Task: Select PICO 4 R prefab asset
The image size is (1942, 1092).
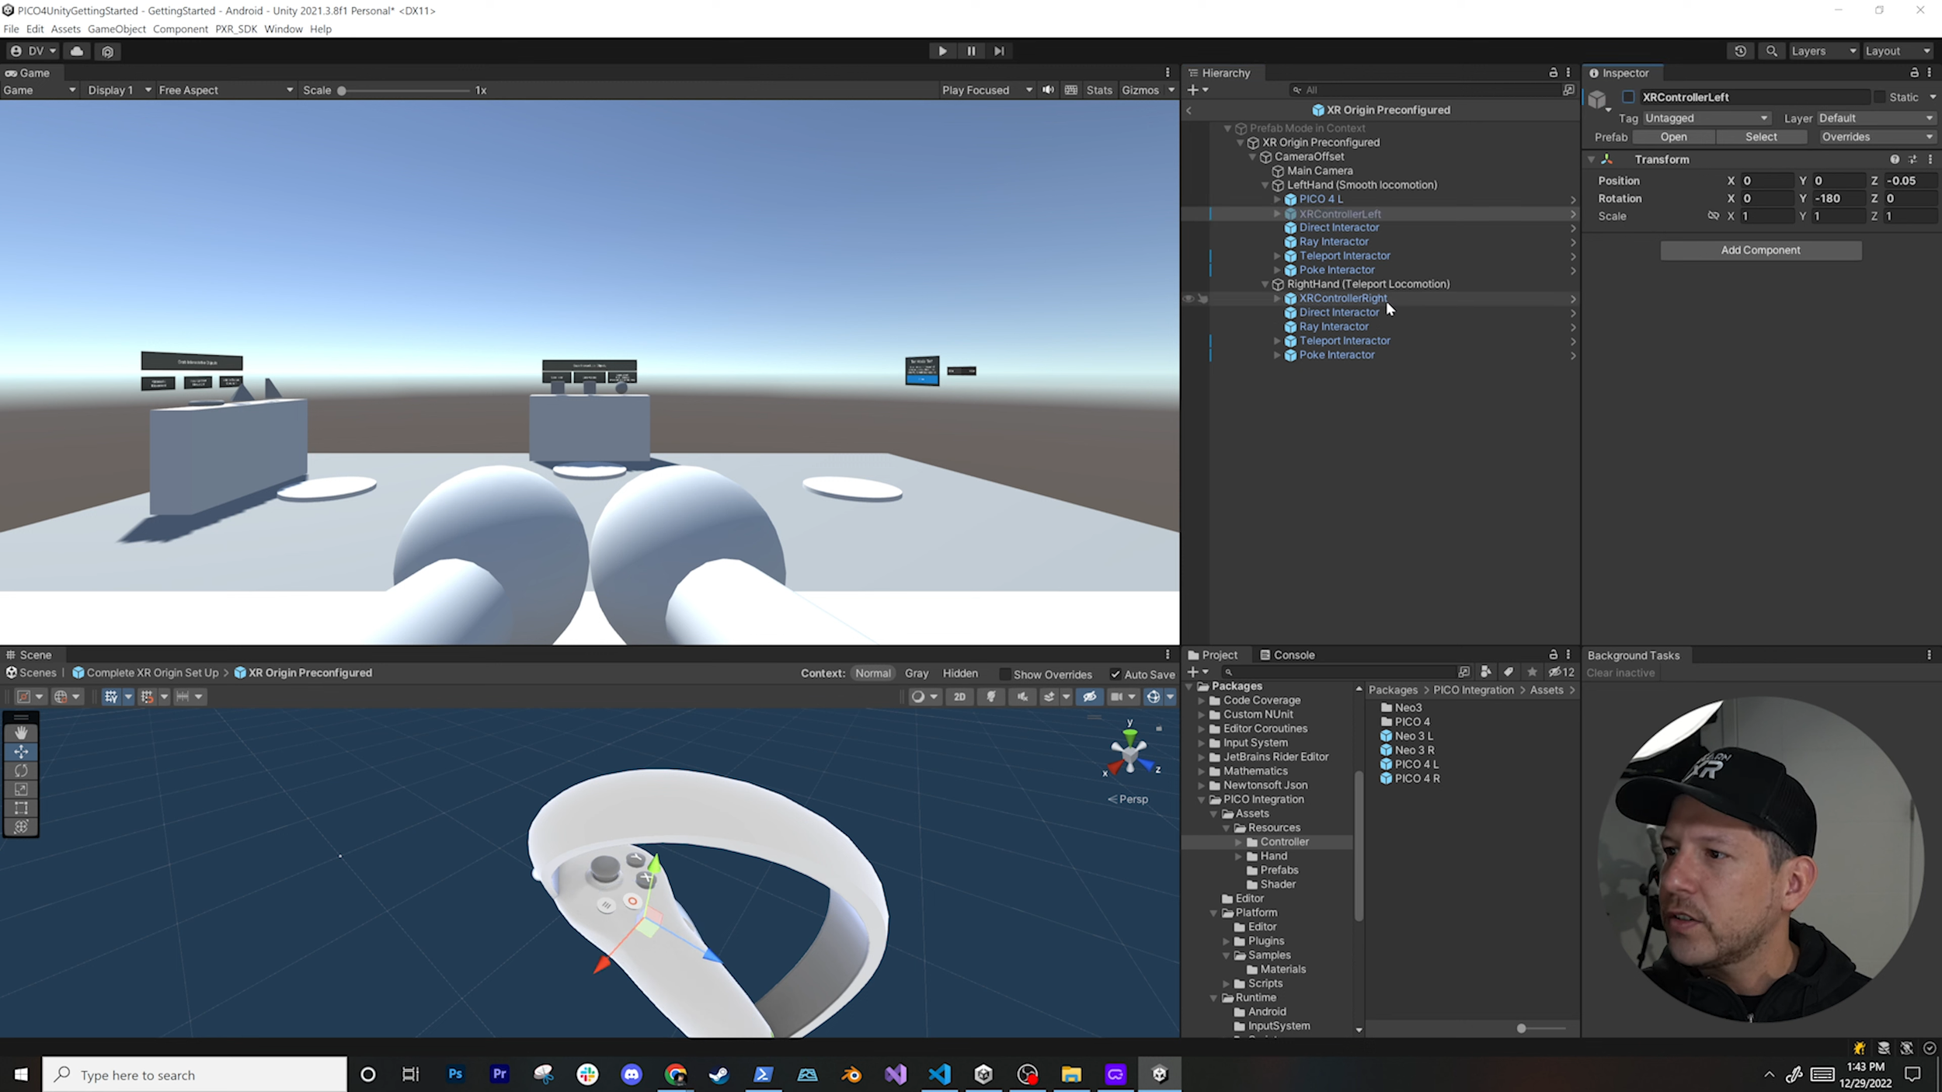Action: click(1410, 779)
